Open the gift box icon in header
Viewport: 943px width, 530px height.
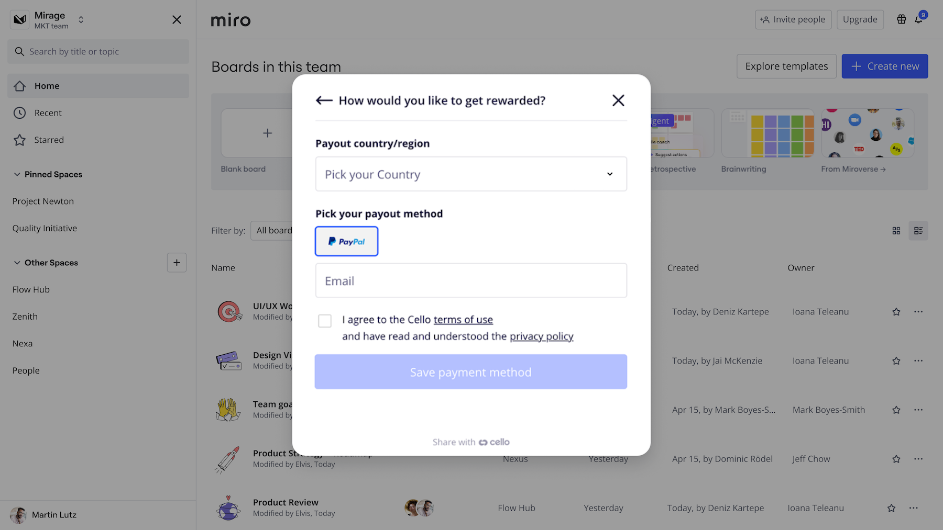click(x=901, y=20)
